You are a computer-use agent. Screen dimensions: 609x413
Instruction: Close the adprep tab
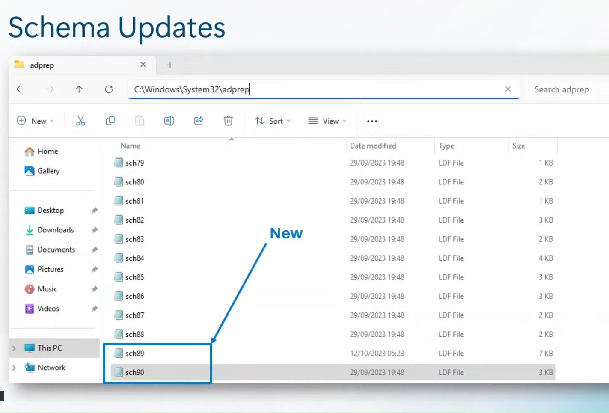point(143,65)
